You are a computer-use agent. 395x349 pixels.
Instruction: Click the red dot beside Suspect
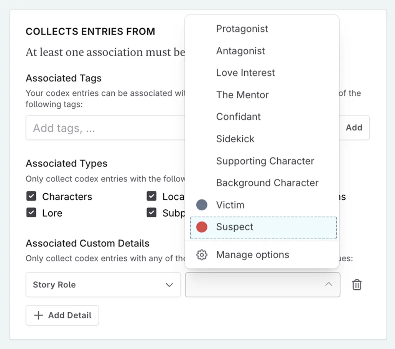[x=201, y=227]
